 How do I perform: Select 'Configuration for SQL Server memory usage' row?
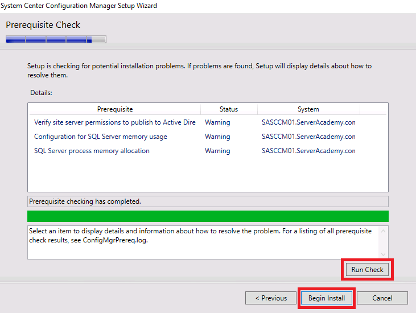[x=208, y=137]
